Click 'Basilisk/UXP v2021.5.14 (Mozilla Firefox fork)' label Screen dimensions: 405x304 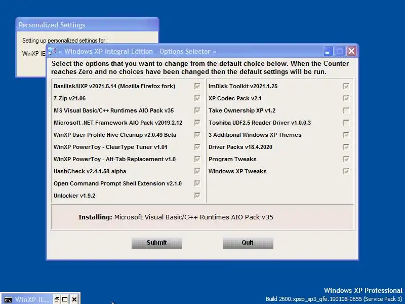(114, 86)
